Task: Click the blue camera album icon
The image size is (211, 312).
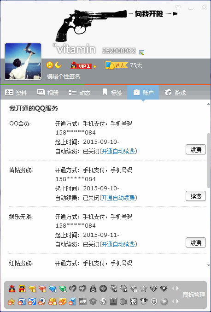Action: (22, 302)
